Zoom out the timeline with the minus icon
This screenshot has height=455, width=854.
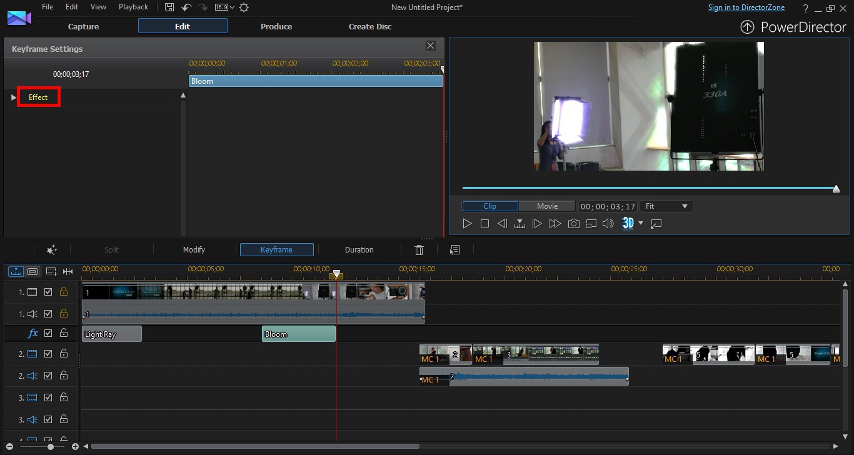pyautogui.click(x=9, y=447)
